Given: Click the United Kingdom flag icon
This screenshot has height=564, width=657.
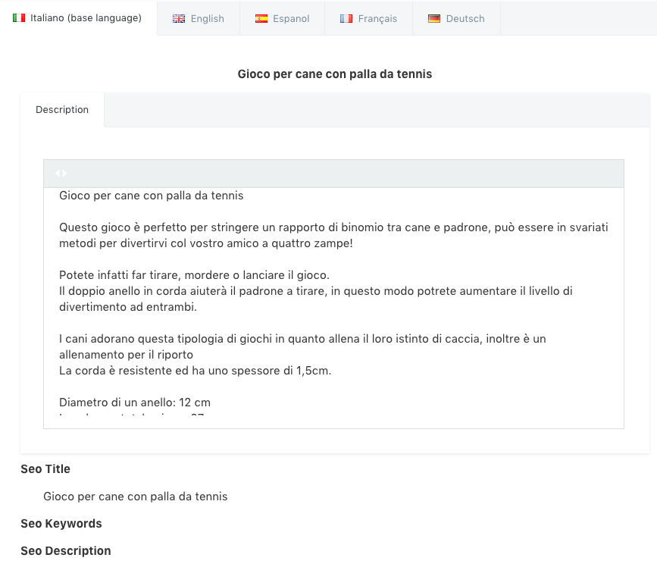Looking at the screenshot, I should tap(179, 19).
